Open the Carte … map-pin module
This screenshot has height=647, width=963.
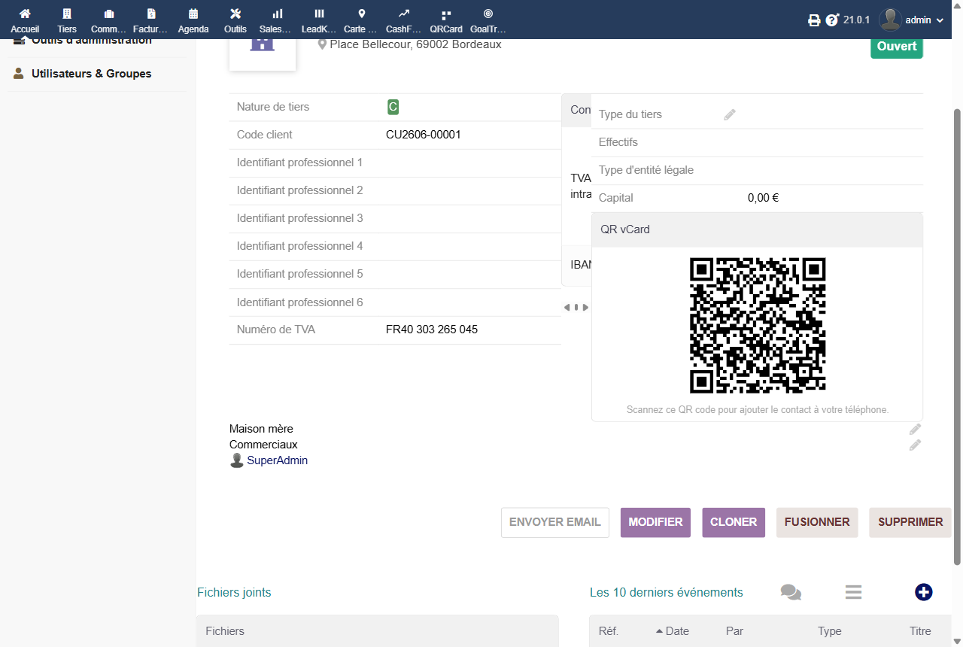pyautogui.click(x=362, y=20)
